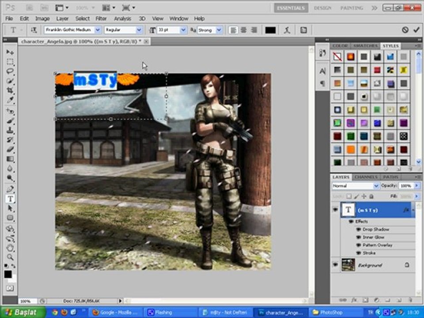Screen dimensions: 424x318
Task: Select the Spot Healing Brush tool
Action: [x=10, y=111]
